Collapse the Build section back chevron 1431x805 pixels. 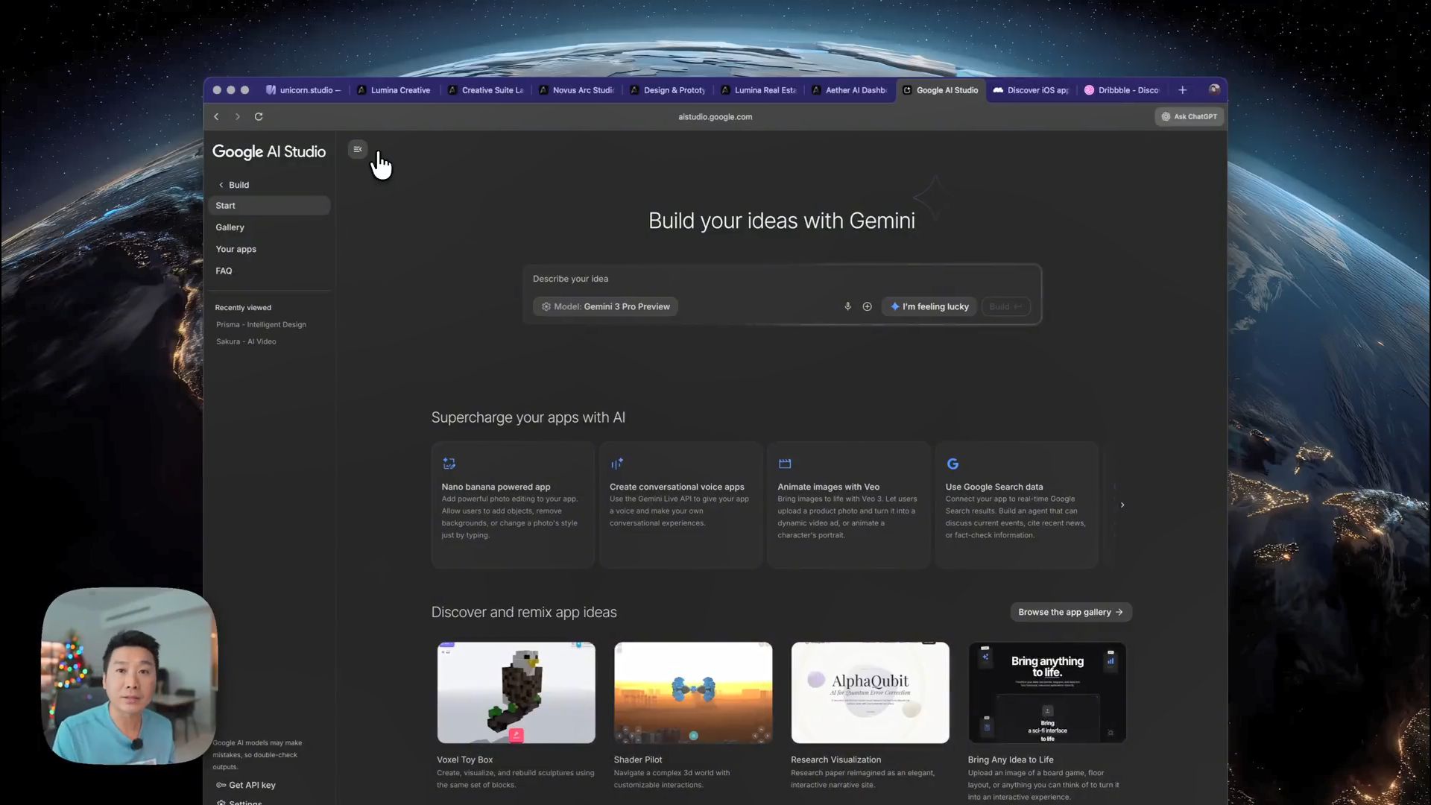coord(221,185)
